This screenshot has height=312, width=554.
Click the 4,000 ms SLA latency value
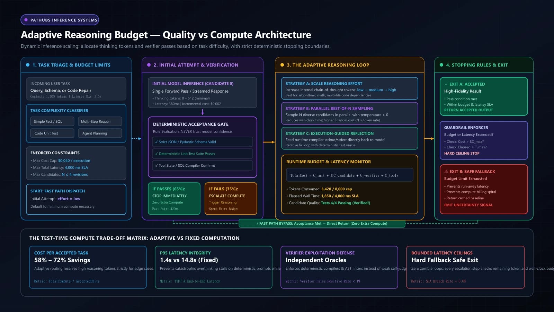click(x=77, y=168)
